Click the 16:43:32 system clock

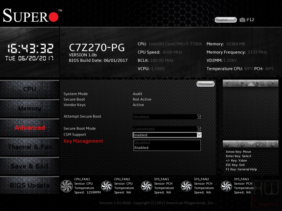(x=30, y=49)
